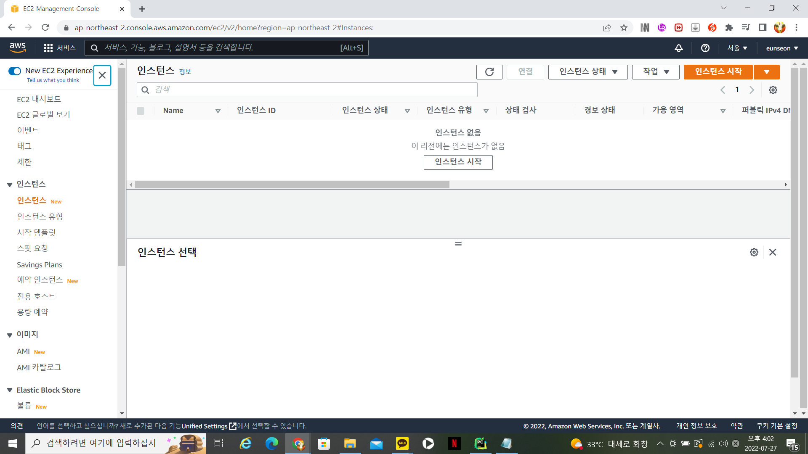Screen dimensions: 808x454
Task: Open the Chrome extensions puzzle icon
Action: click(729, 28)
